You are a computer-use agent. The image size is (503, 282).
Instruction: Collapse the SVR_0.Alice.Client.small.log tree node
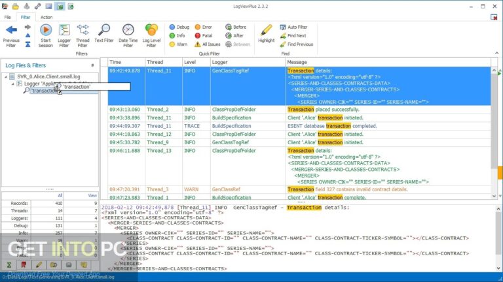[x=5, y=77]
